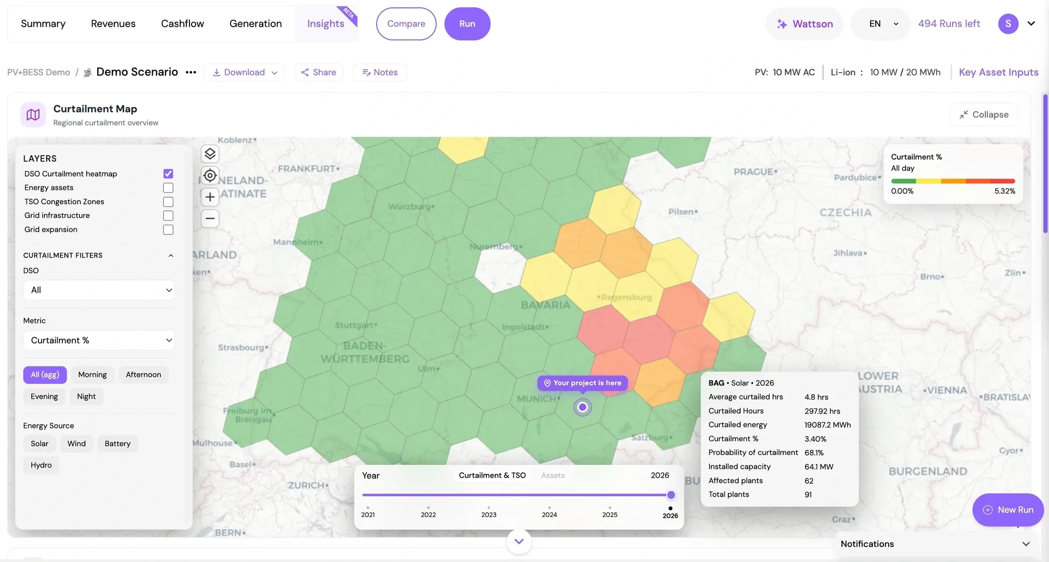This screenshot has width=1049, height=562.
Task: Enable TSO Congestion Zones layer
Action: [168, 202]
